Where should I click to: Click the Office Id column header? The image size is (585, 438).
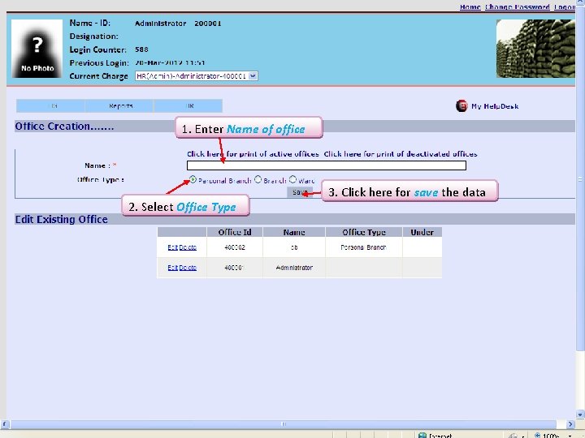click(x=235, y=233)
